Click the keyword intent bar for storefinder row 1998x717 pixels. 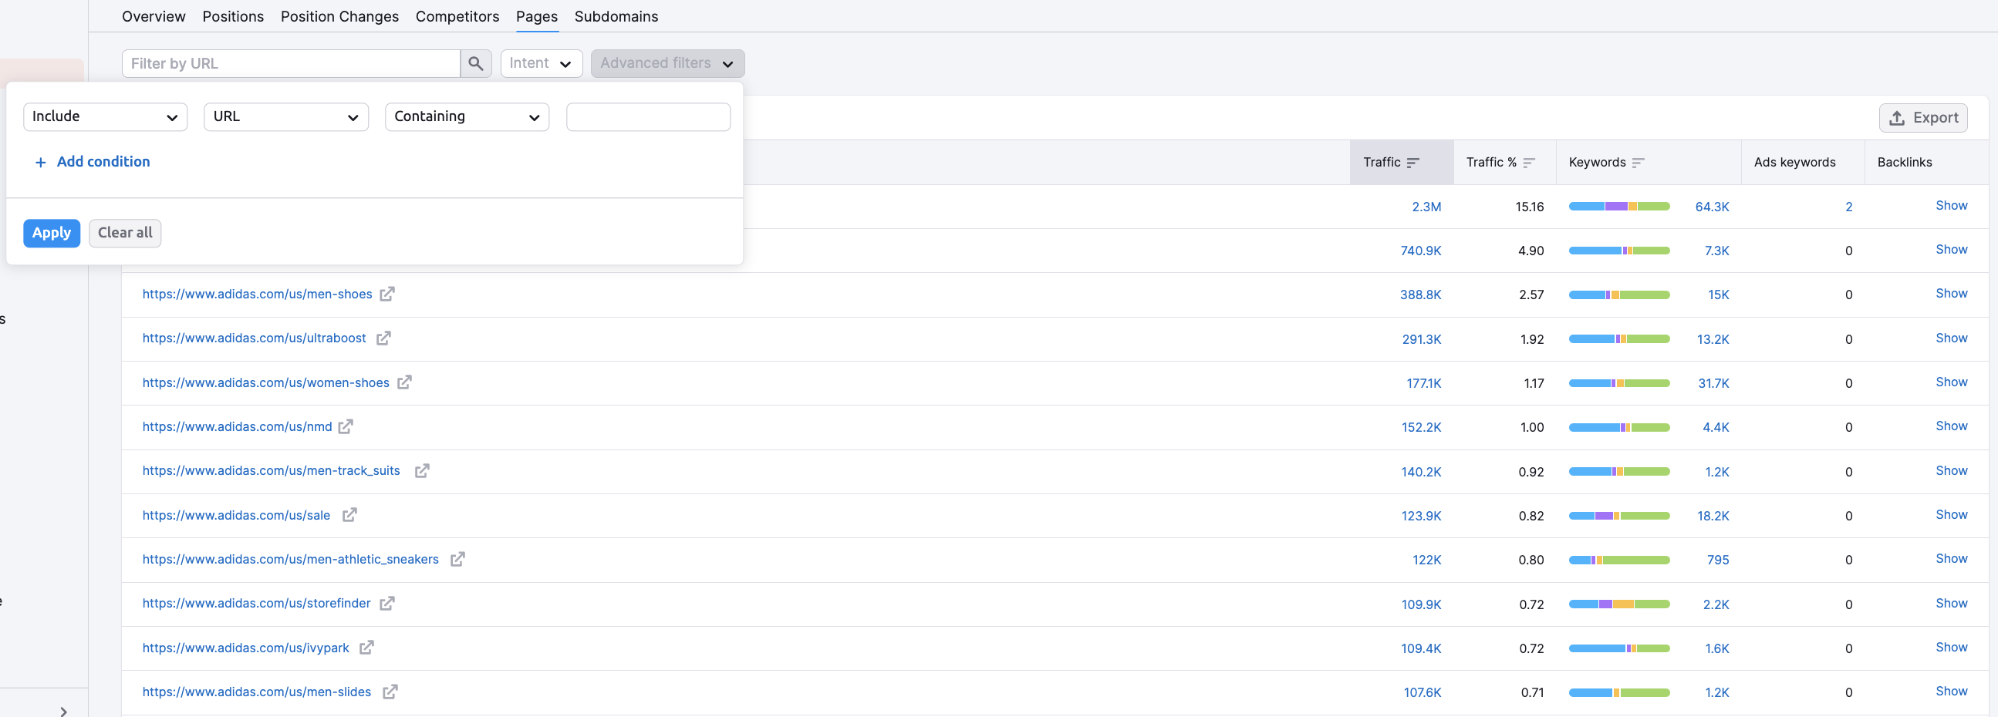1618,604
